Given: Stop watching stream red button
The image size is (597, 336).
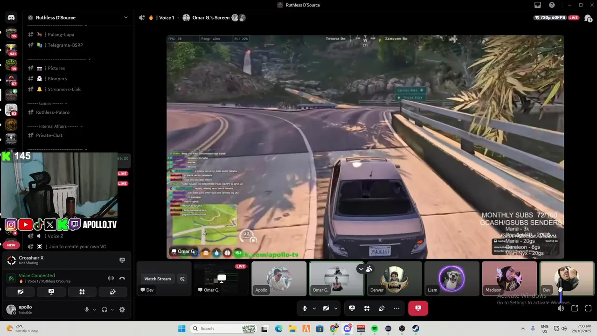Looking at the screenshot, I should coord(418,308).
